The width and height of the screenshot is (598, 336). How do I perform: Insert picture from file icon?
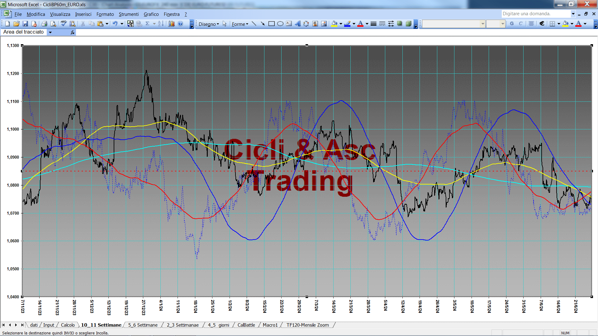tap(324, 24)
